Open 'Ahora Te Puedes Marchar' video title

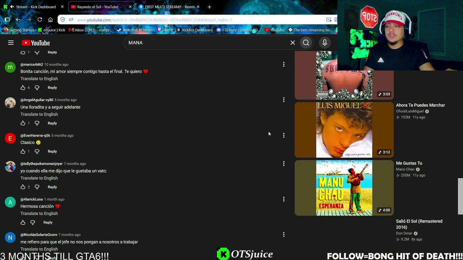(420, 105)
